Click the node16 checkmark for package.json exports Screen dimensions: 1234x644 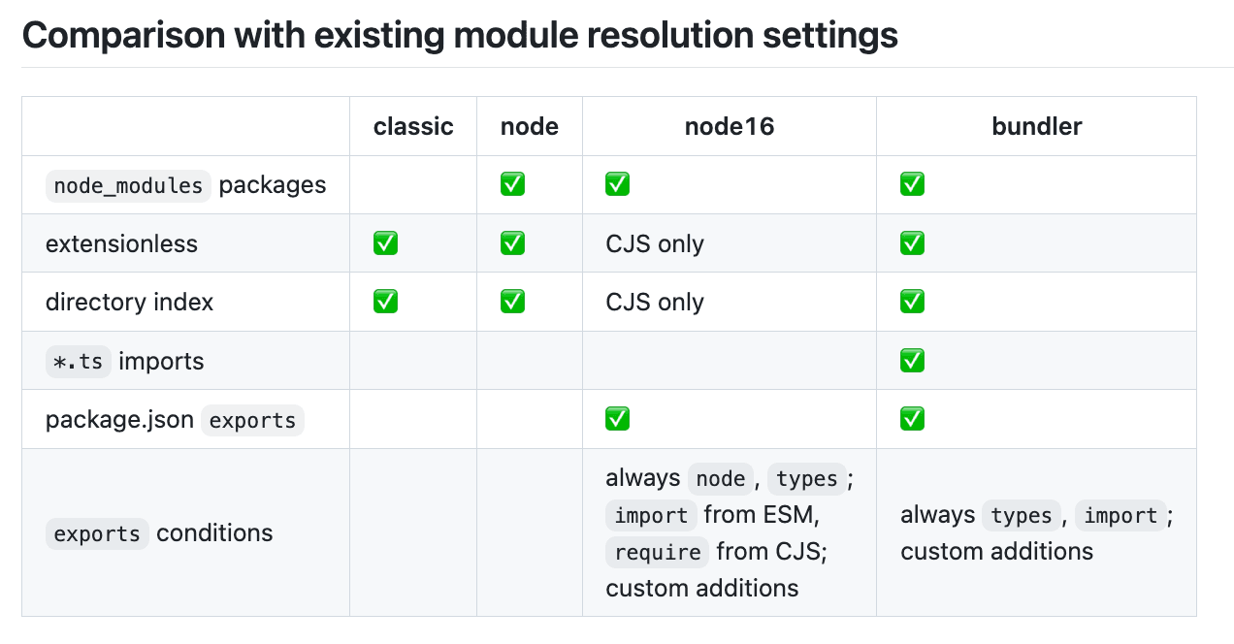tap(617, 419)
